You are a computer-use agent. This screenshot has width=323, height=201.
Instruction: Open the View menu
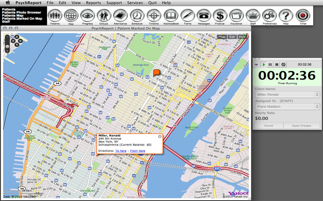(76, 3)
